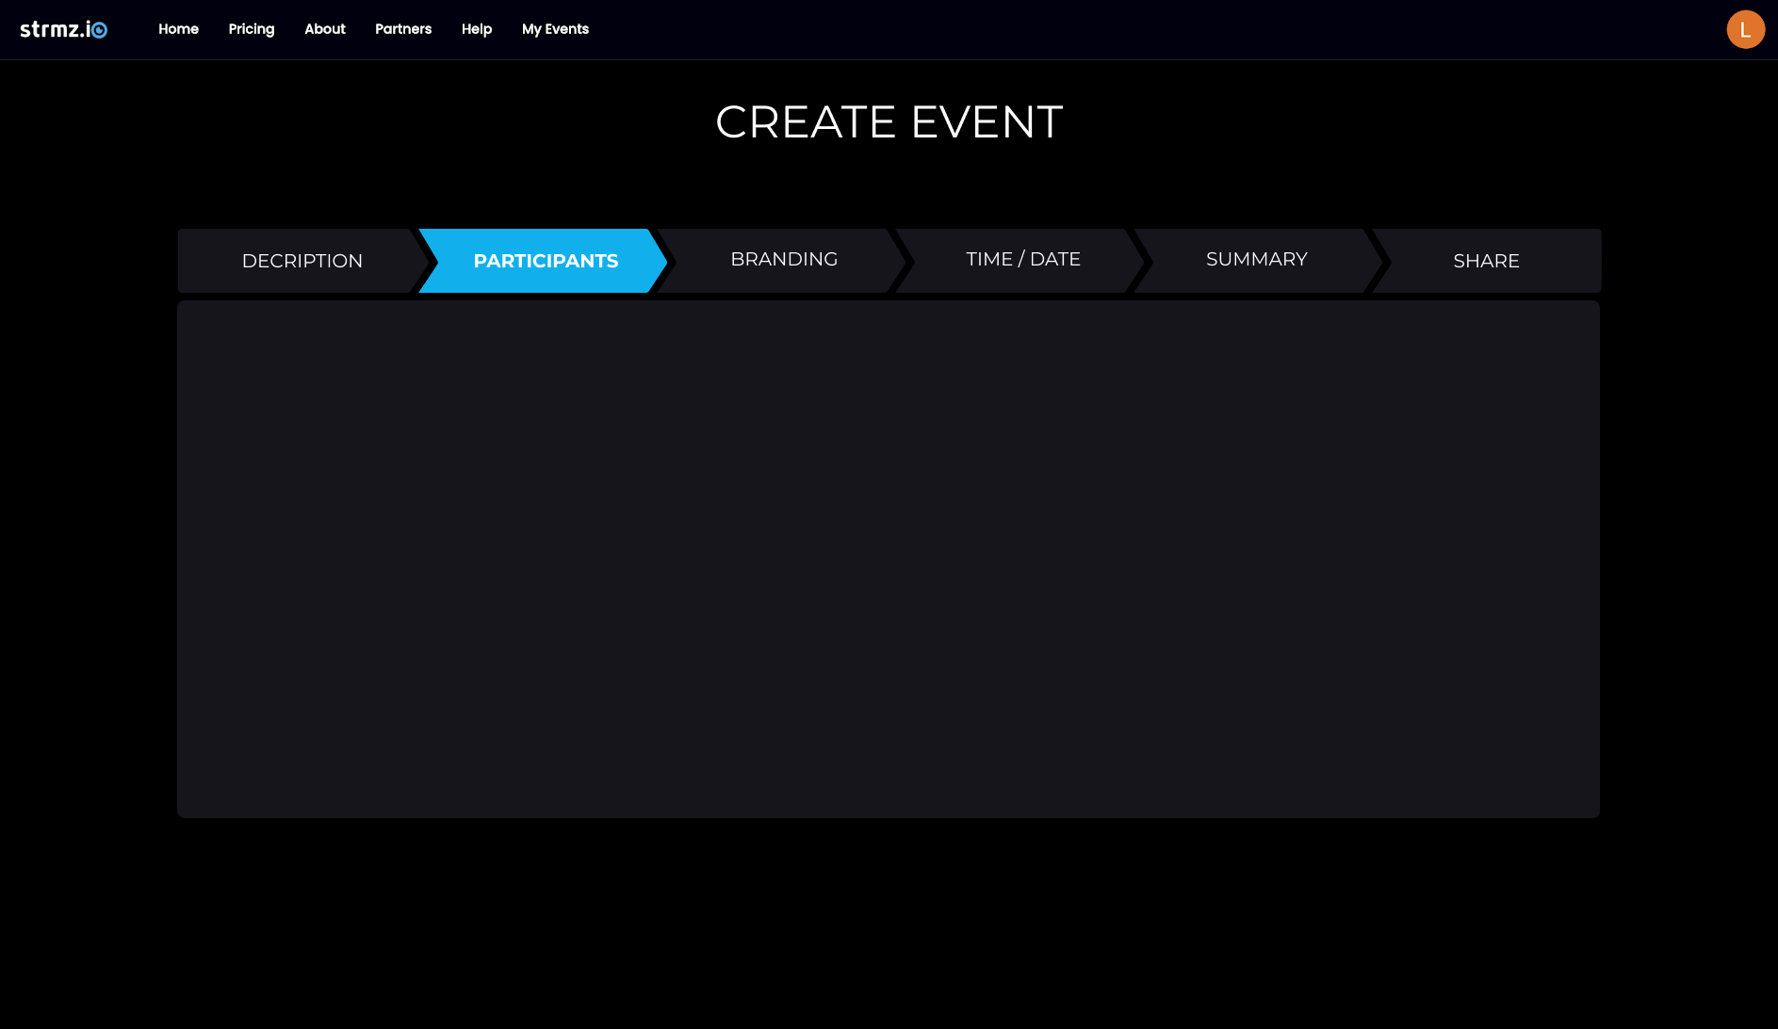Open the Partners link
Viewport: 1778px width, 1029px height.
403,29
